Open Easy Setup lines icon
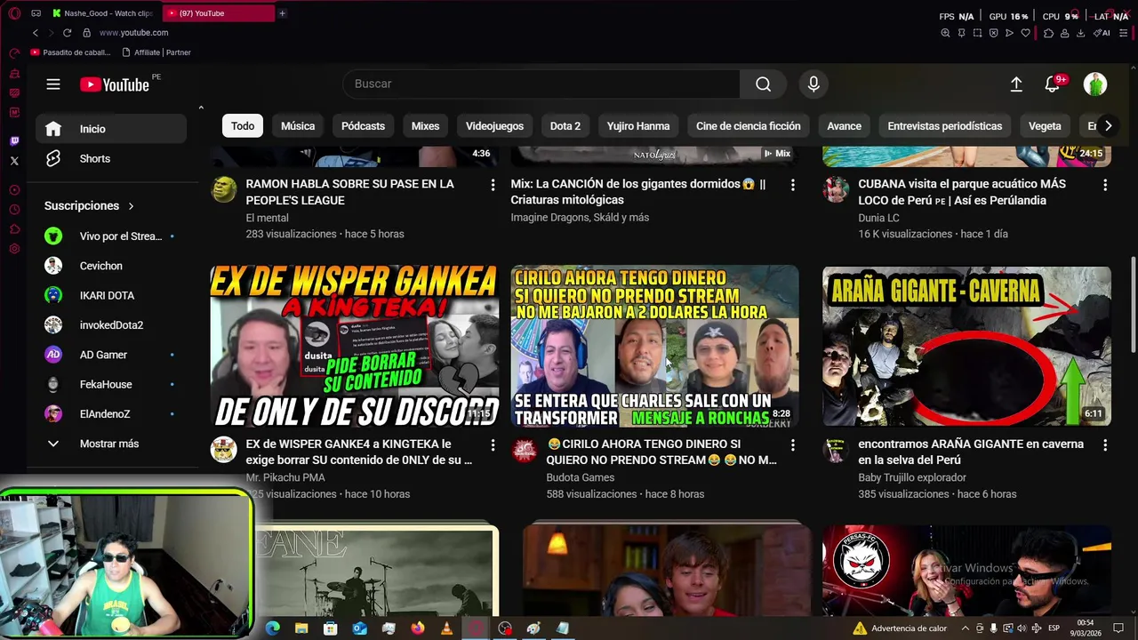This screenshot has width=1138, height=640. tap(1124, 33)
